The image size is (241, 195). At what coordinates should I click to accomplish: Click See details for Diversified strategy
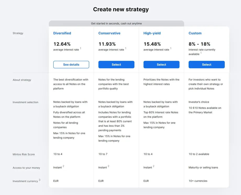[x=71, y=64]
